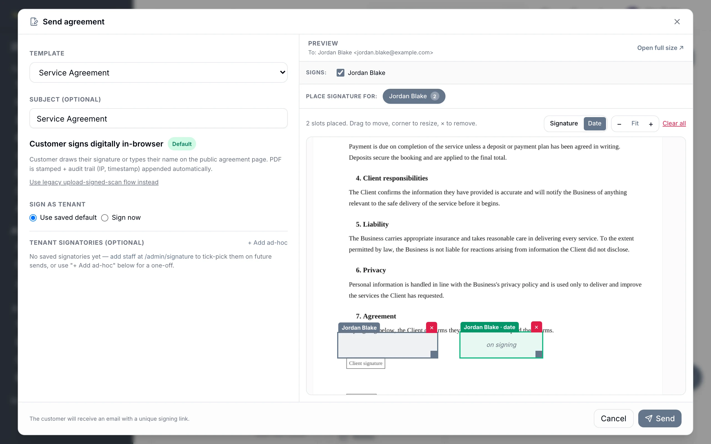Click the slot count badge 2
This screenshot has width=711, height=444.
click(x=435, y=96)
